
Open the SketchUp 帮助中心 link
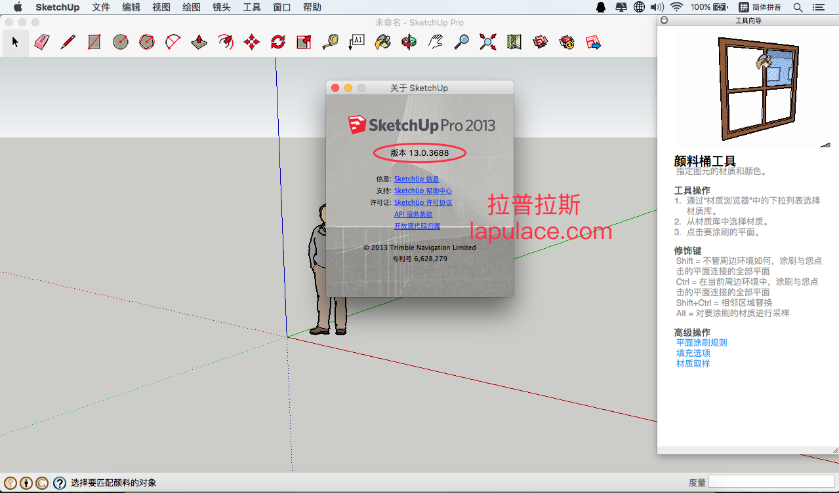423,191
